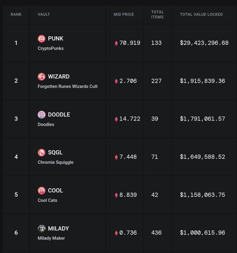Image resolution: width=237 pixels, height=253 pixels.
Task: Sort table by Total Items header
Action: 157,14
